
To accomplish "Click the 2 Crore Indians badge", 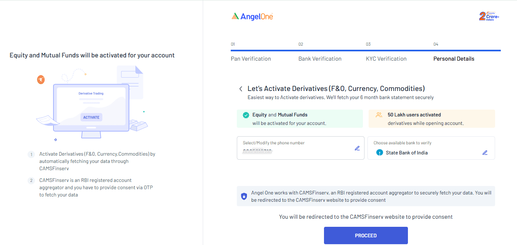I will click(x=489, y=16).
